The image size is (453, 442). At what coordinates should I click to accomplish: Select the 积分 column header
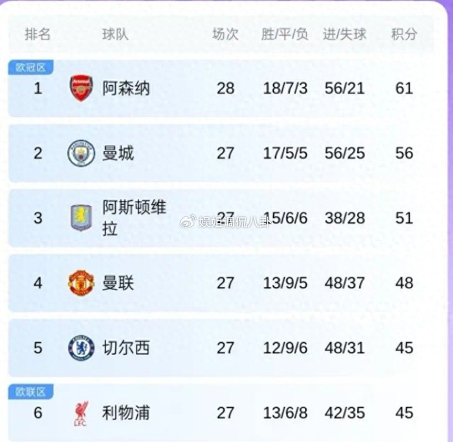[404, 34]
